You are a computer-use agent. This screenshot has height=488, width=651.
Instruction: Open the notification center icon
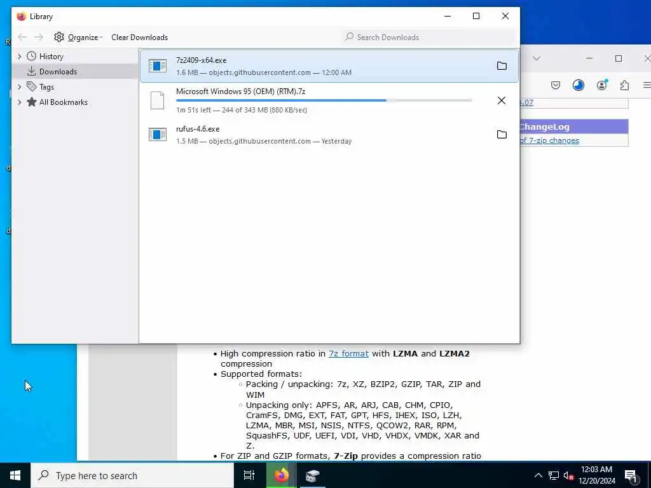(x=631, y=476)
